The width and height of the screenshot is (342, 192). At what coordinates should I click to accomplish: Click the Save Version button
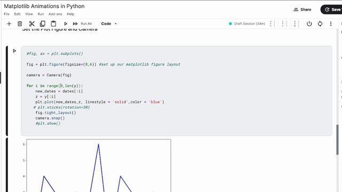[x=331, y=10]
